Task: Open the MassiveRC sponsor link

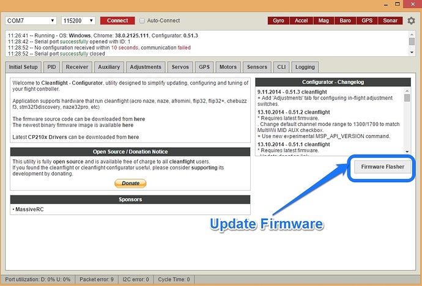Action: pyautogui.click(x=29, y=210)
